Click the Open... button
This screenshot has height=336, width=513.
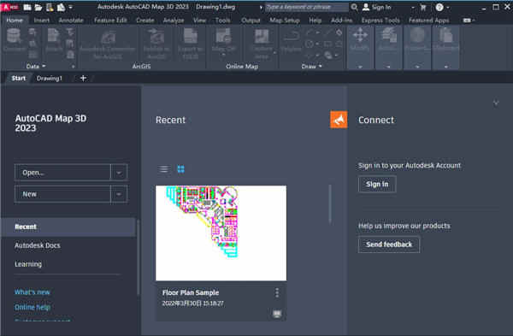pyautogui.click(x=62, y=173)
